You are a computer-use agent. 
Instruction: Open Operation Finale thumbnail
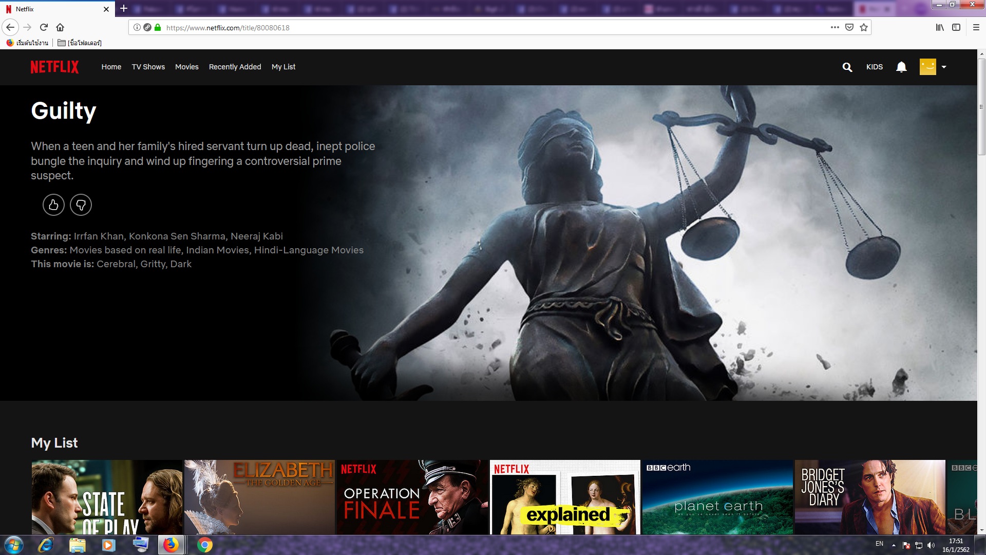(x=412, y=497)
